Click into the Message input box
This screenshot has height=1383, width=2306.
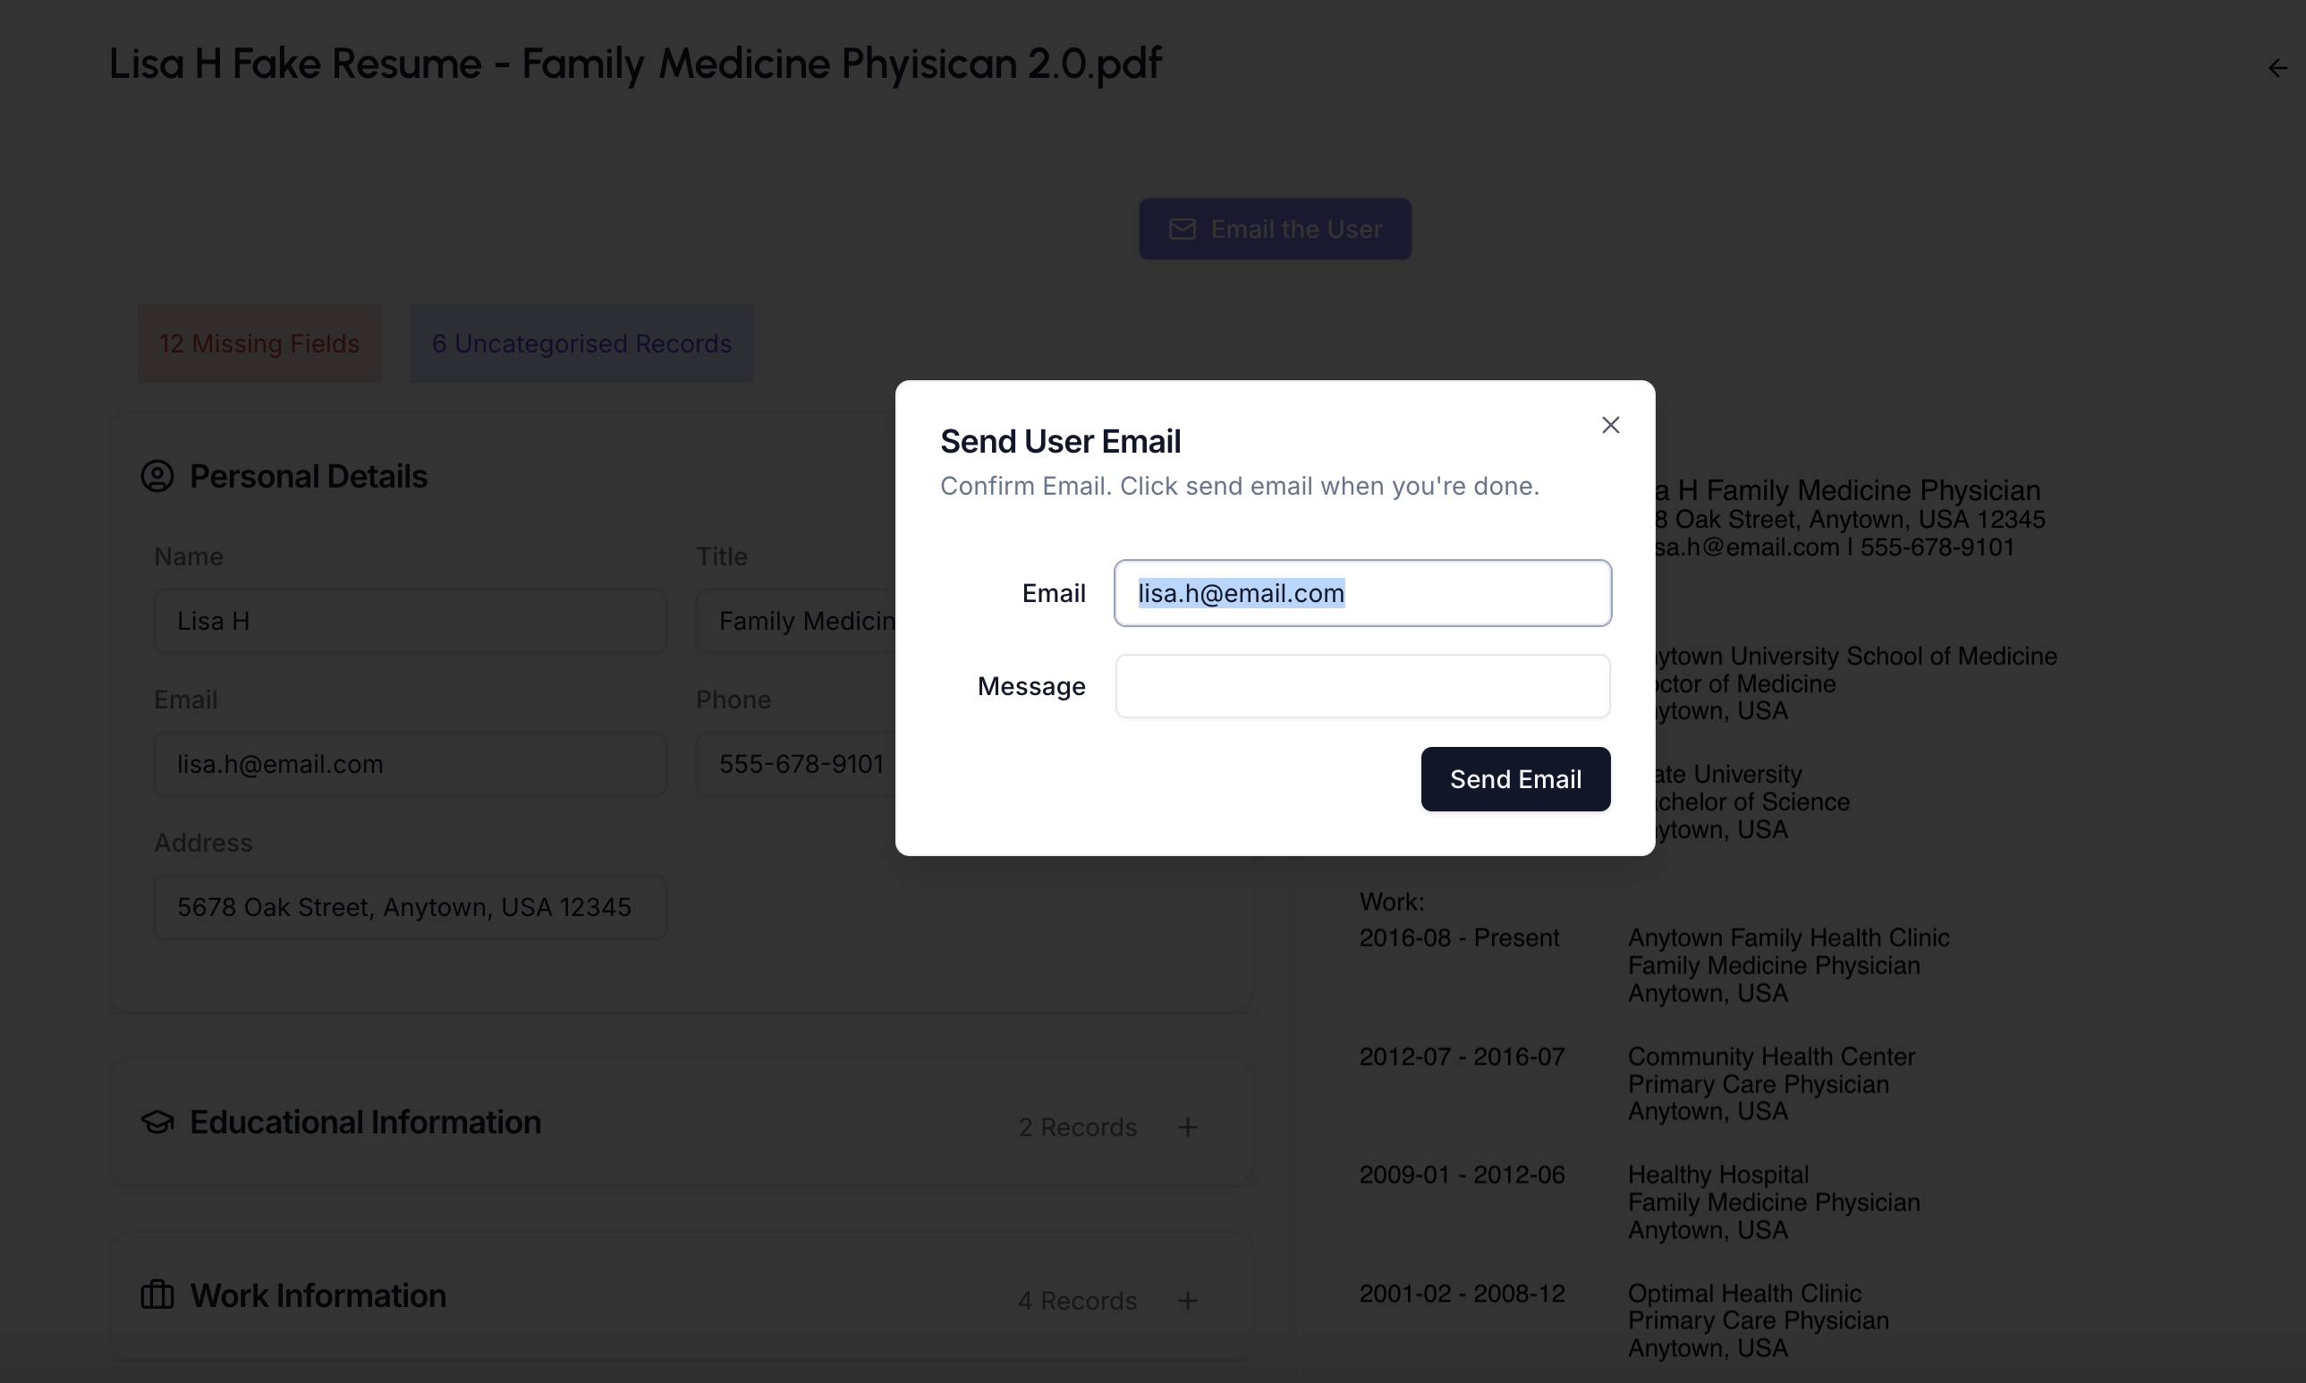[1362, 686]
